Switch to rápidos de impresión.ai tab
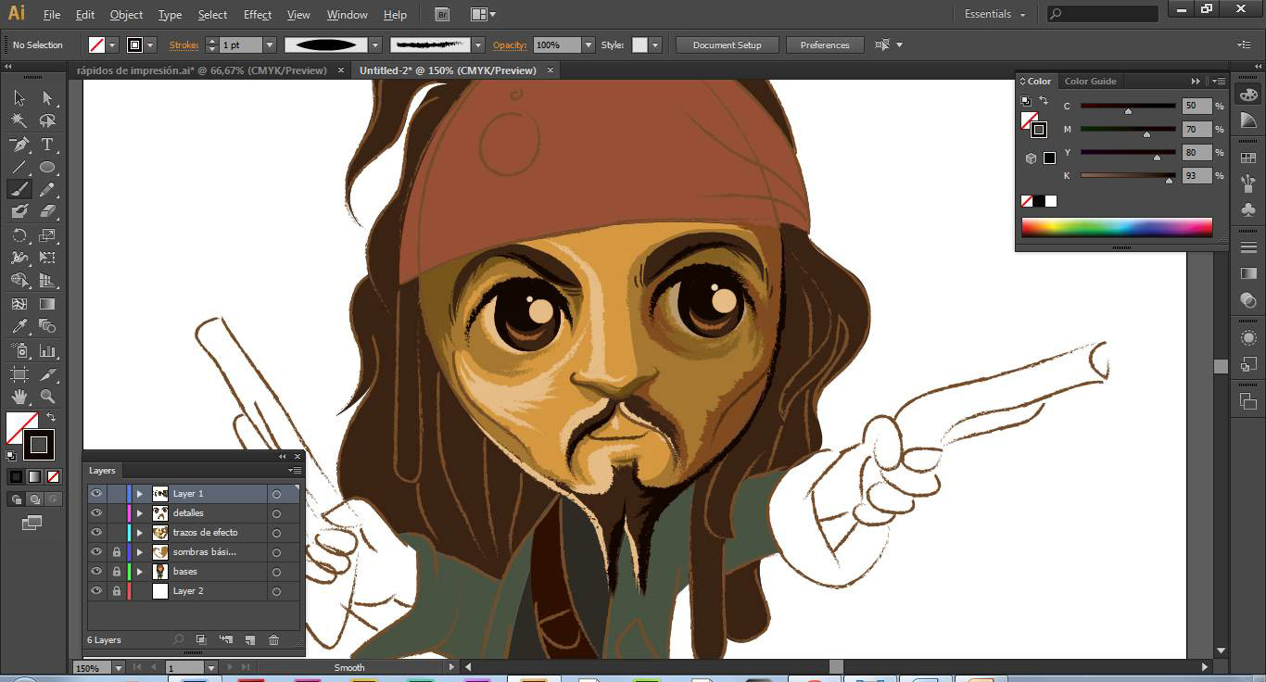The height and width of the screenshot is (682, 1266). pos(202,70)
